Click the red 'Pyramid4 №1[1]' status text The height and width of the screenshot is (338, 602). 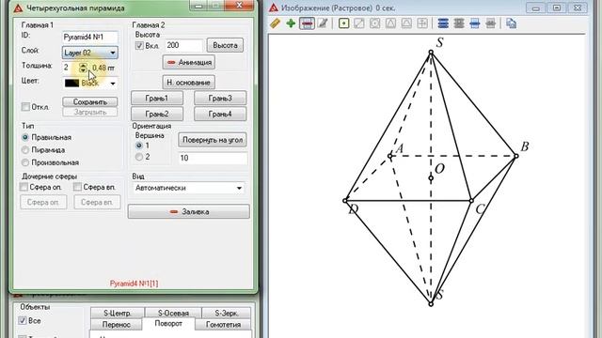[134, 284]
